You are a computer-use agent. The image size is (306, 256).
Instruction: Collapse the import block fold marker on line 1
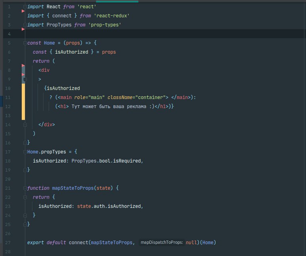(25, 7)
